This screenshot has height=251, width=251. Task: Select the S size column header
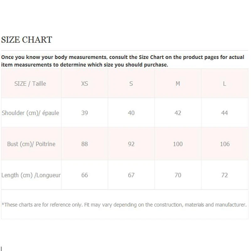(x=131, y=84)
